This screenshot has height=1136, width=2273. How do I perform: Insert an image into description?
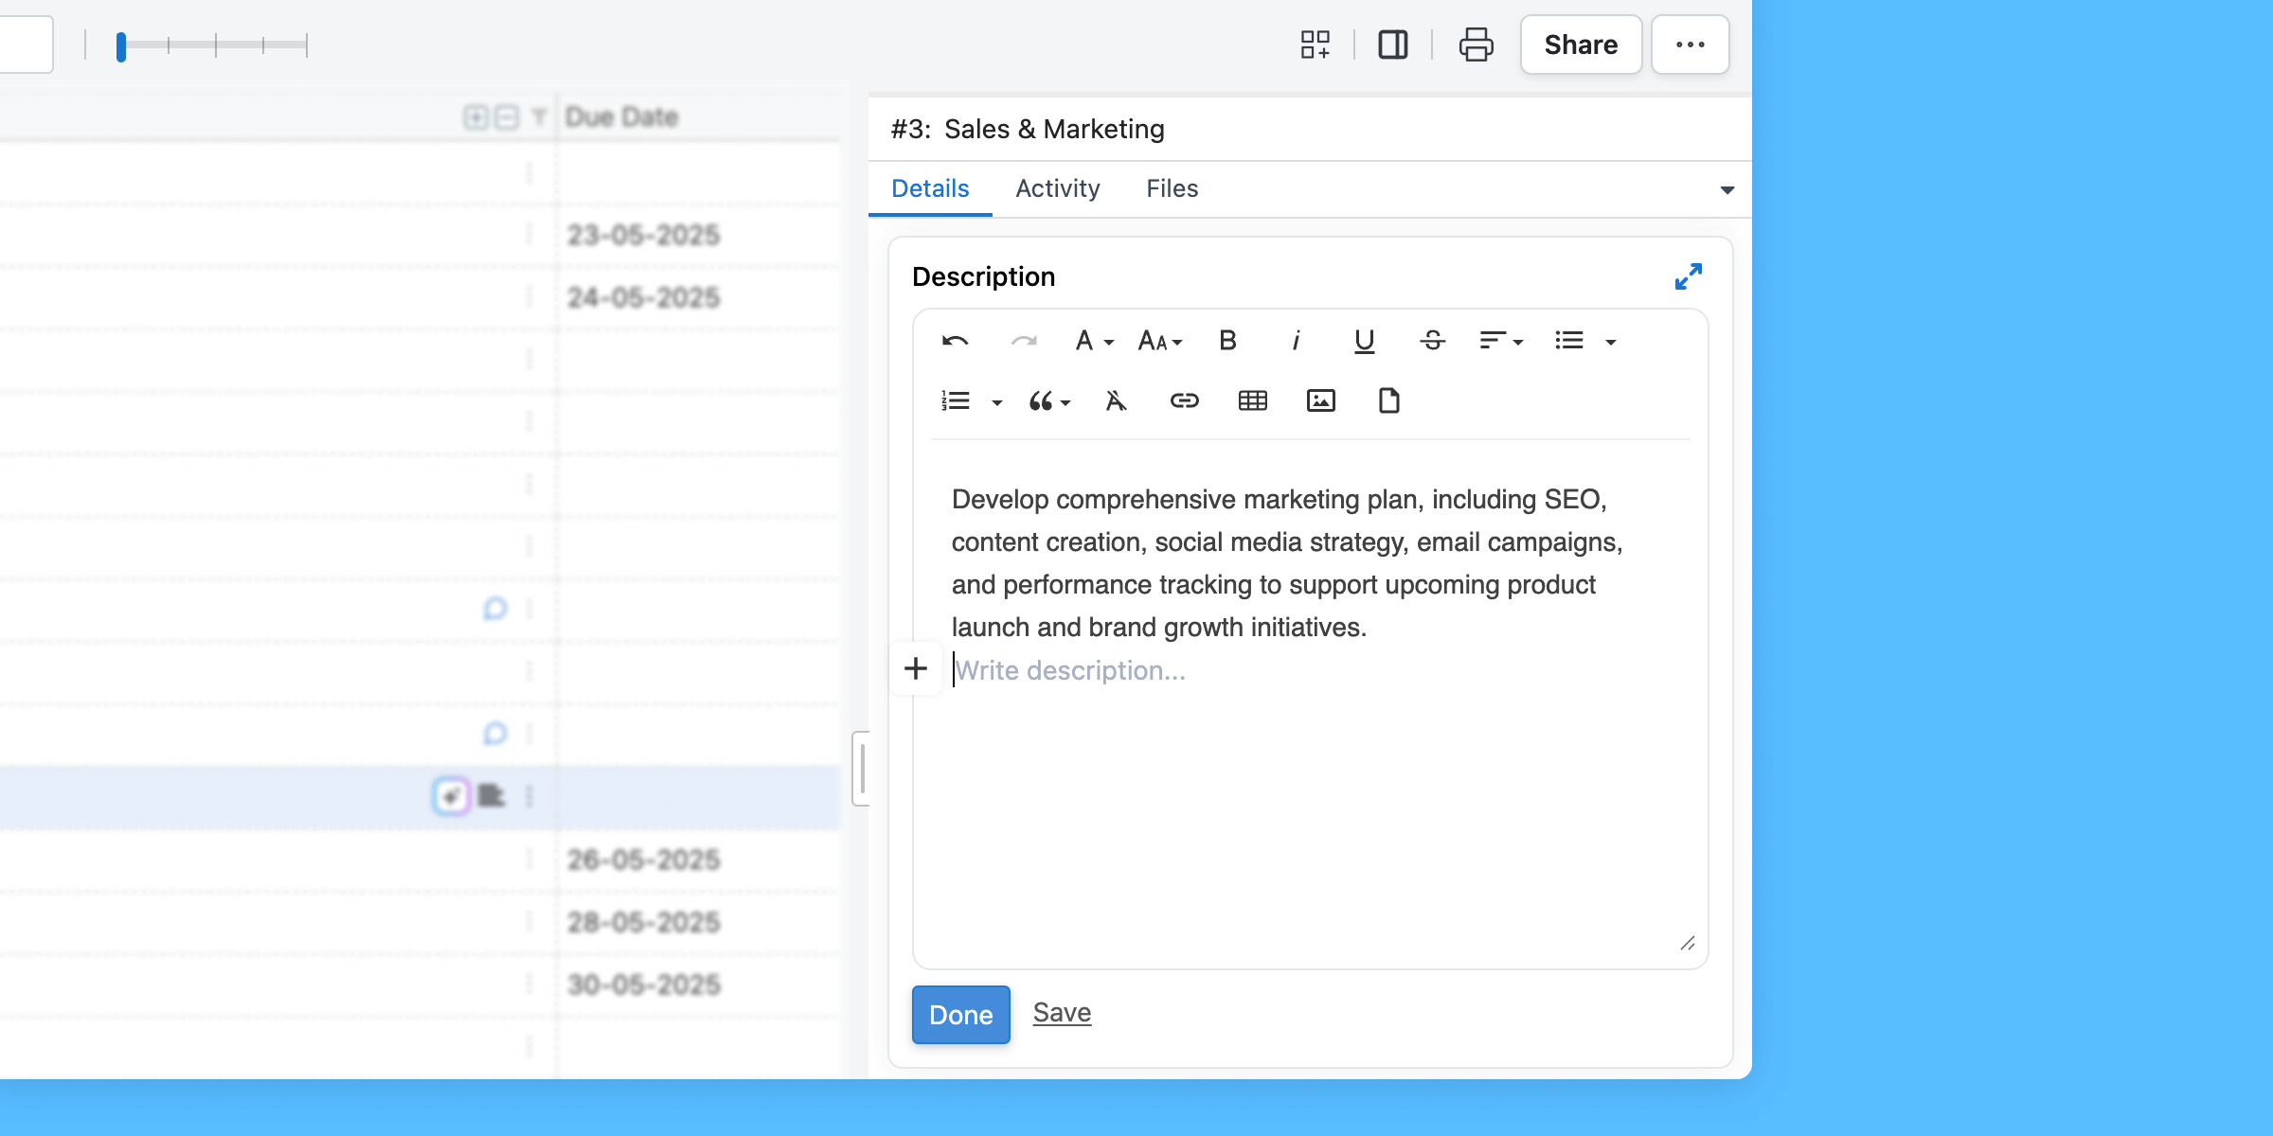[1320, 401]
